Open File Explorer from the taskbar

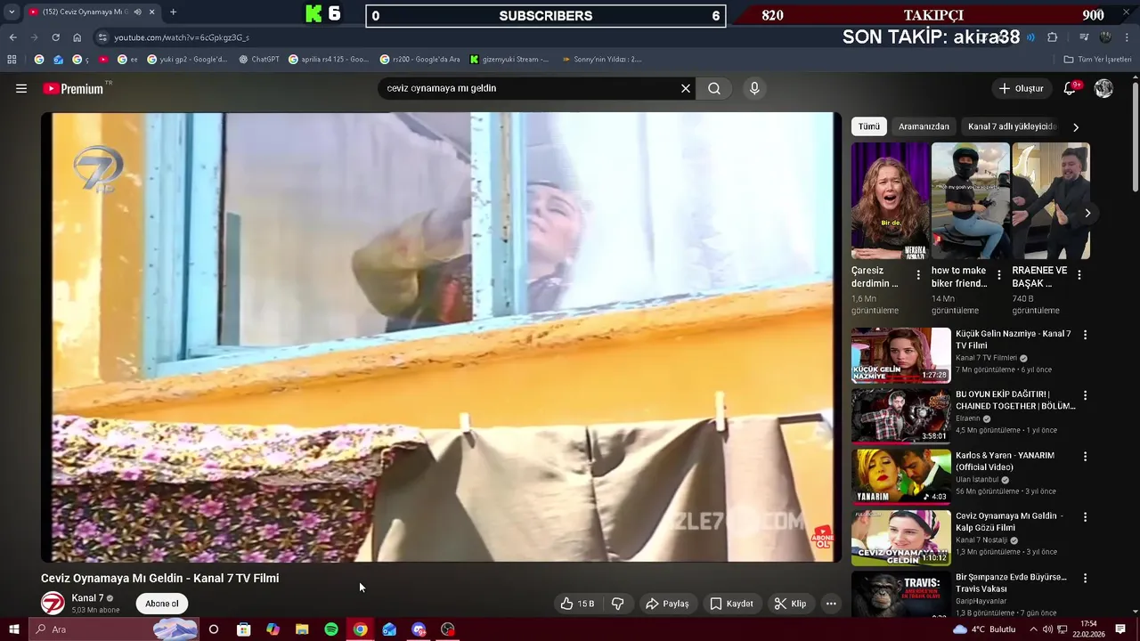(302, 629)
